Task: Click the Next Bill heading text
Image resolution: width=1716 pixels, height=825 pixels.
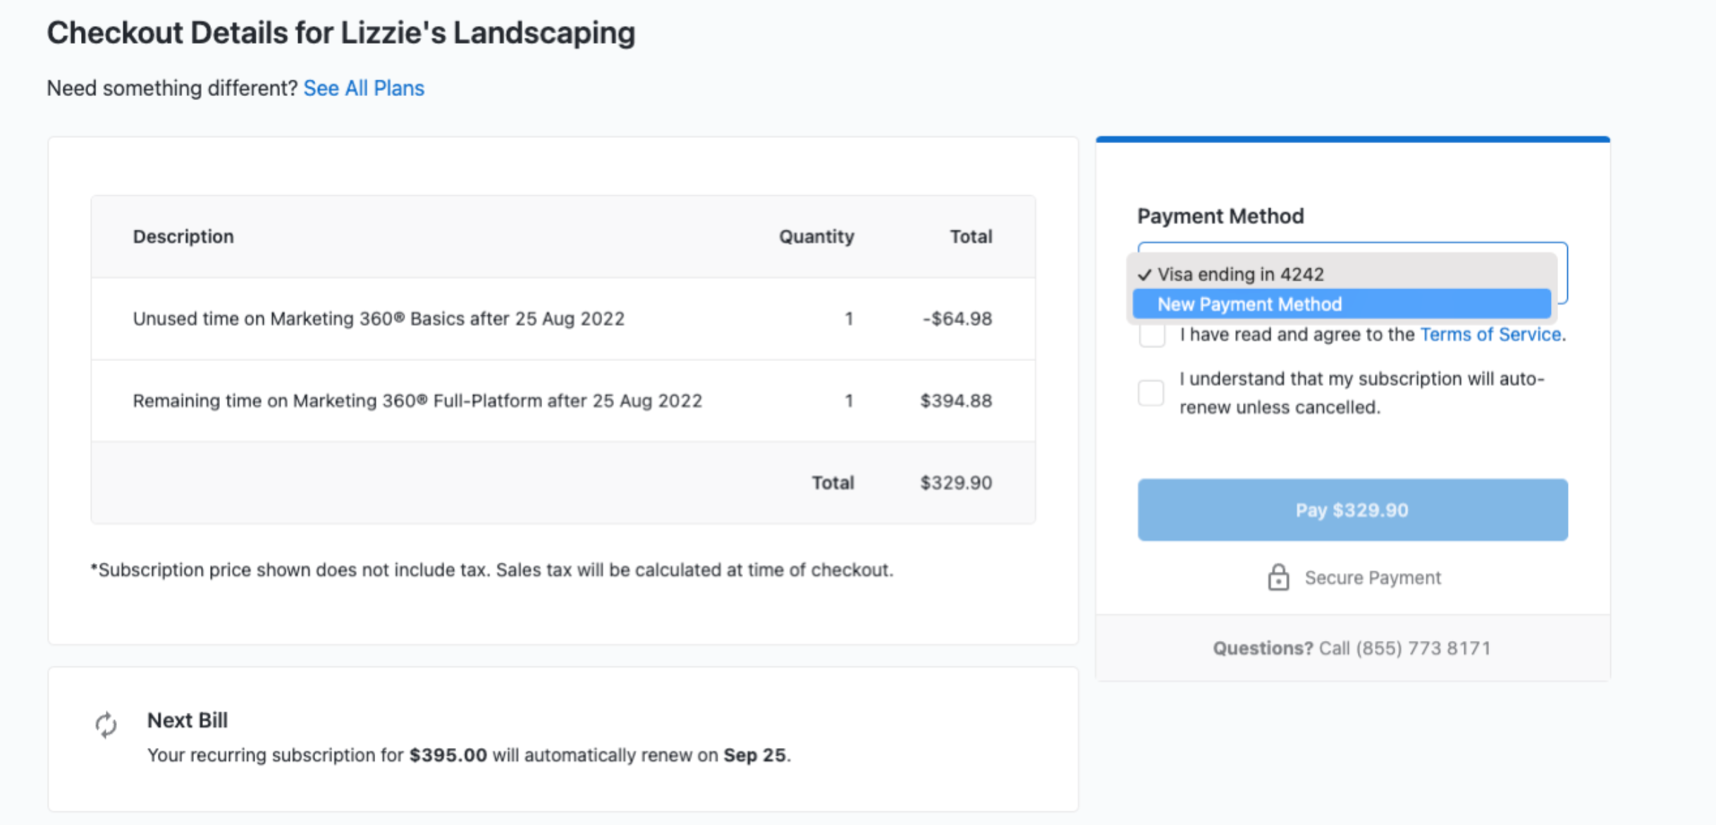Action: [188, 720]
